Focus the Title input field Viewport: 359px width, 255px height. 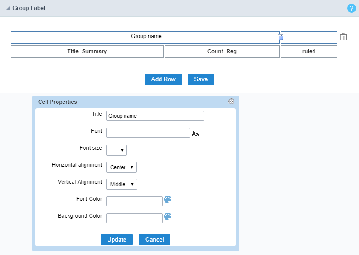[x=155, y=116]
